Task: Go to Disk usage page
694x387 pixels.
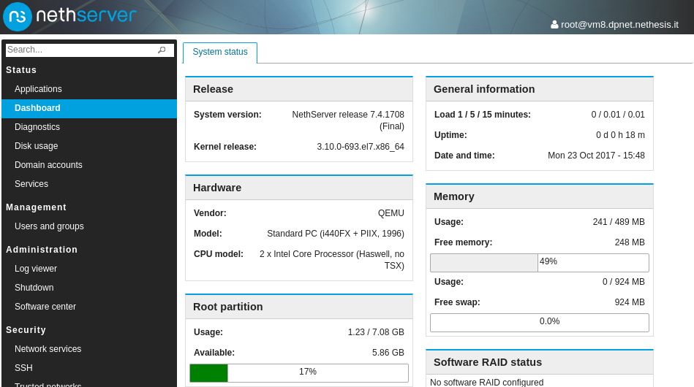Action: coord(36,146)
